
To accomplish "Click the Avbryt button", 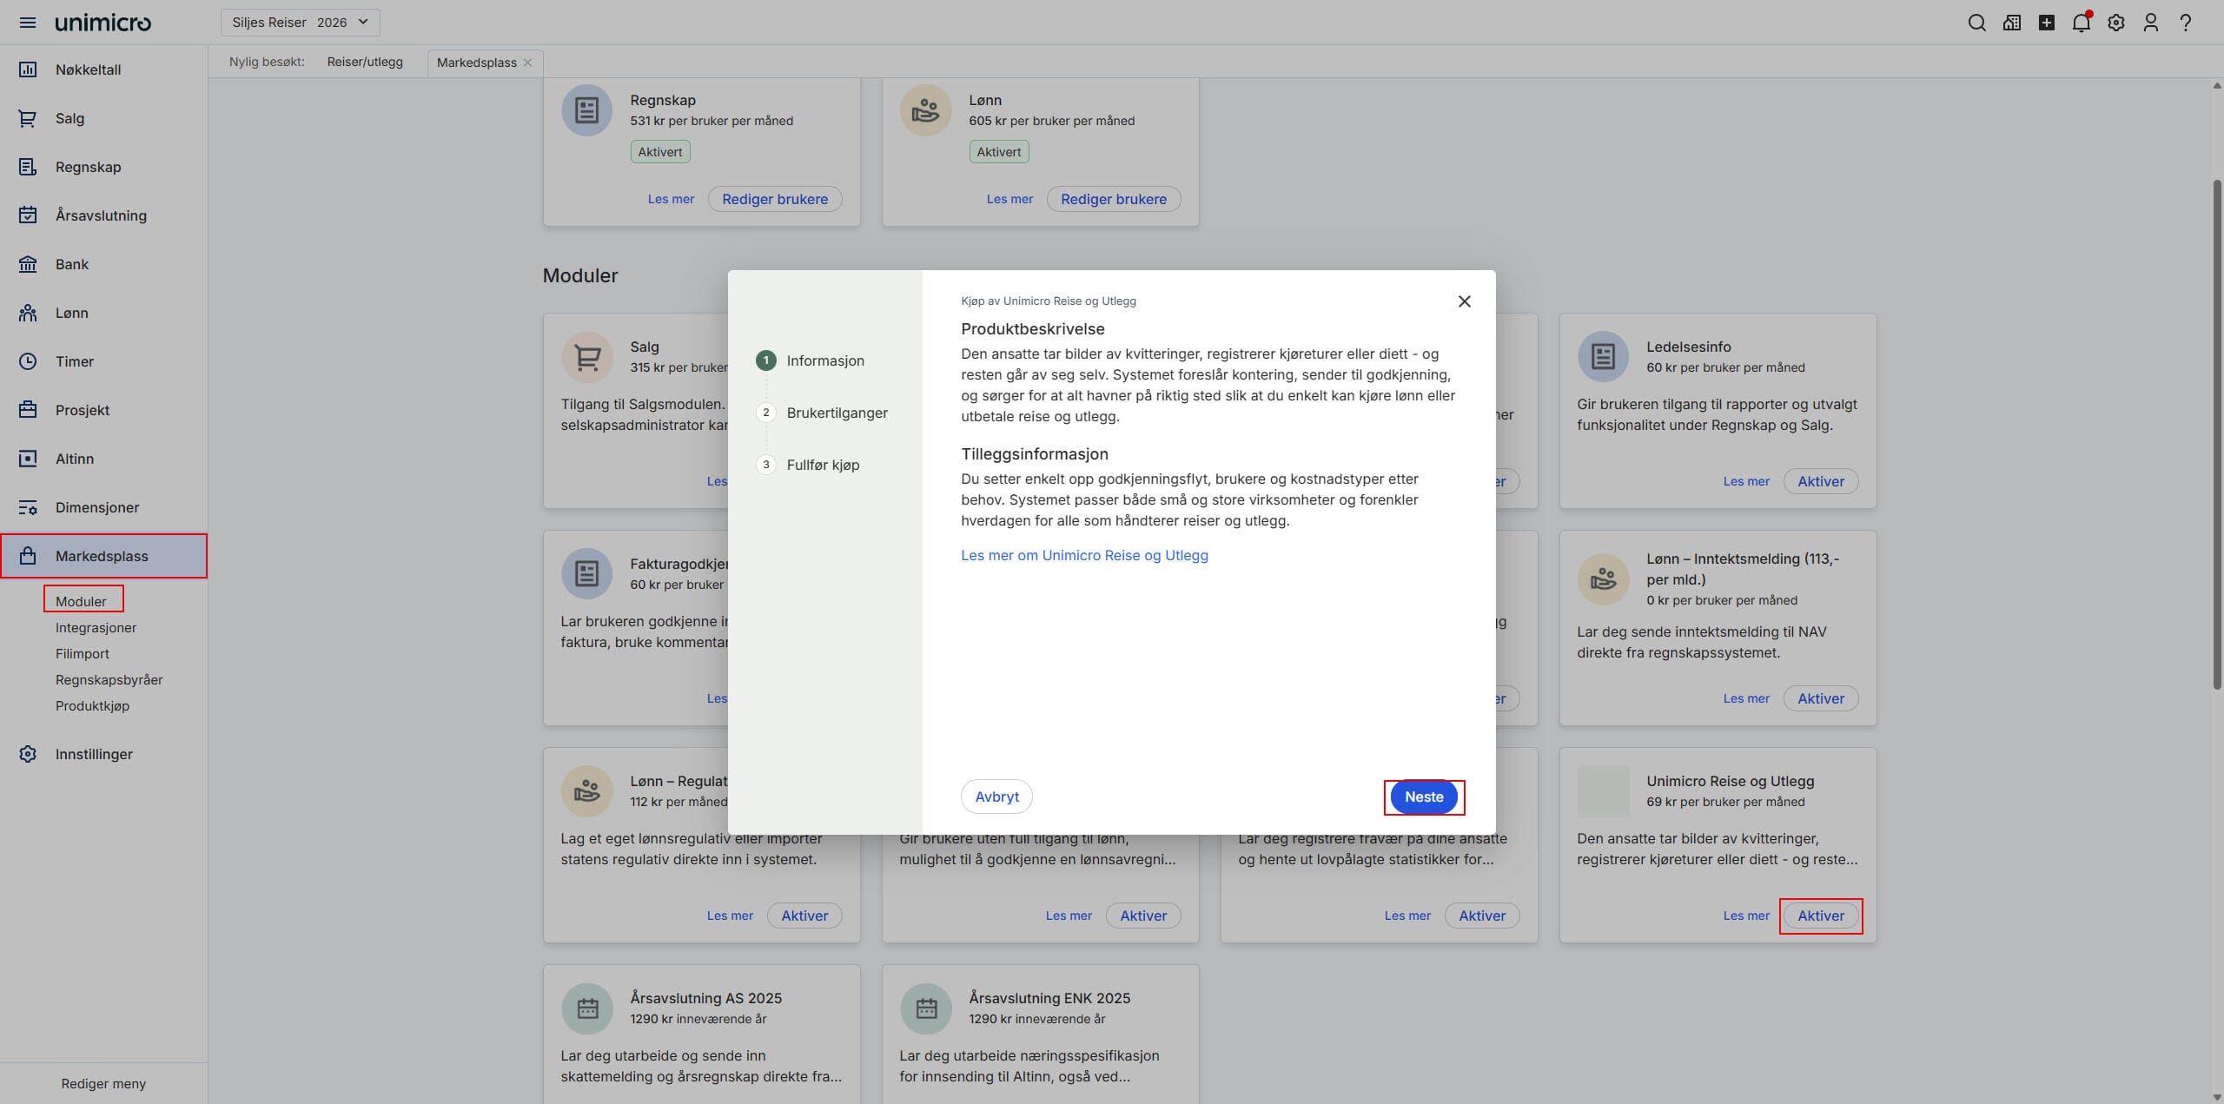I will click(996, 797).
